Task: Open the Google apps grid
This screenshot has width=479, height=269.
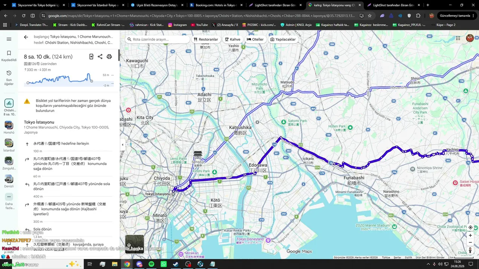Action: pos(458,38)
